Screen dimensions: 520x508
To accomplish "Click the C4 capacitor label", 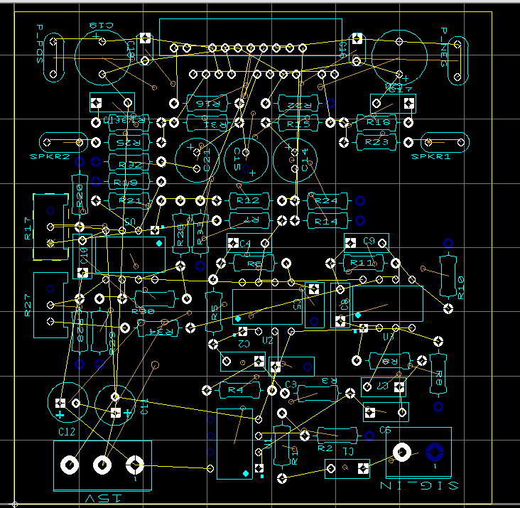I will click(x=245, y=244).
